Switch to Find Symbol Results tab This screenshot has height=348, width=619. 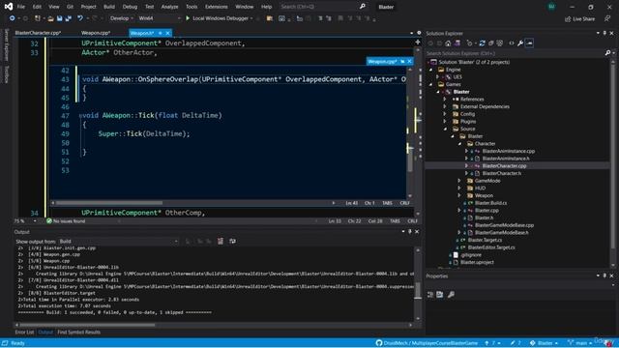point(78,333)
